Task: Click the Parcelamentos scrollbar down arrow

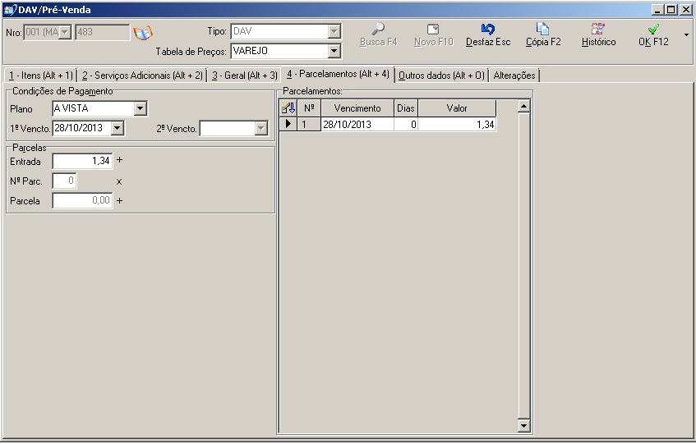Action: [x=524, y=426]
